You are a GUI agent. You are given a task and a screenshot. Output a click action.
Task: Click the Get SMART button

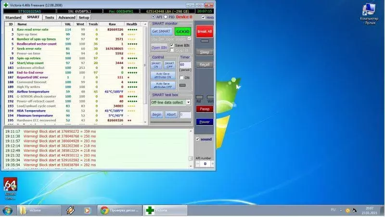coord(161,31)
